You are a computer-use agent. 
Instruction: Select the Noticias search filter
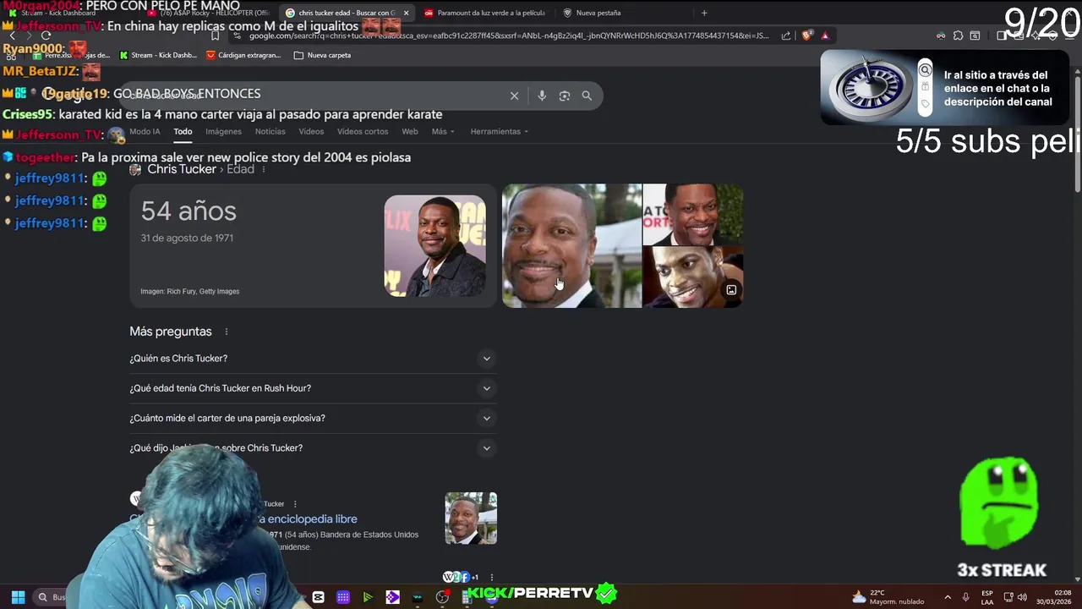pyautogui.click(x=270, y=131)
